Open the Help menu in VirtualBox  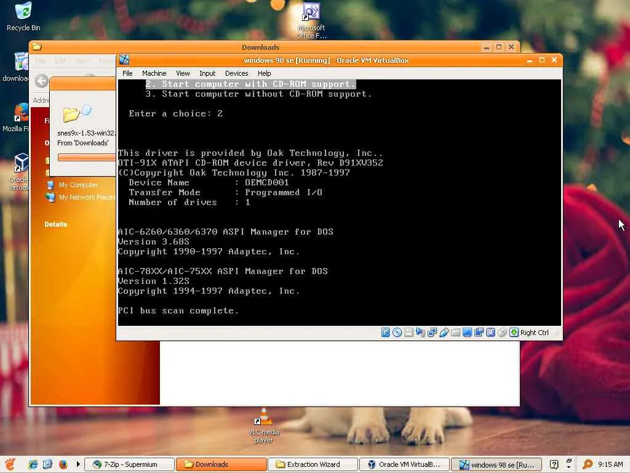264,73
